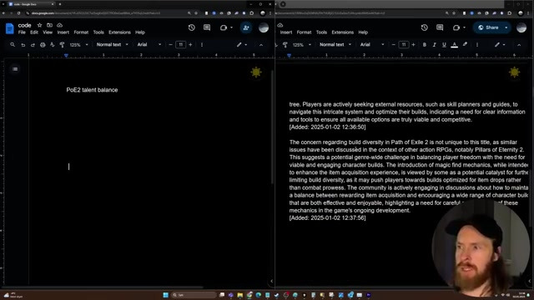Viewport: 534px width, 300px height.
Task: Open Normal text style dropdown in left window
Action: click(112, 44)
